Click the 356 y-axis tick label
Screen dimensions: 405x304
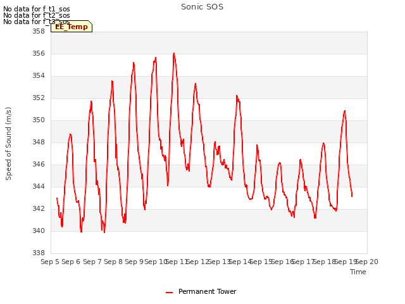pyautogui.click(x=39, y=53)
